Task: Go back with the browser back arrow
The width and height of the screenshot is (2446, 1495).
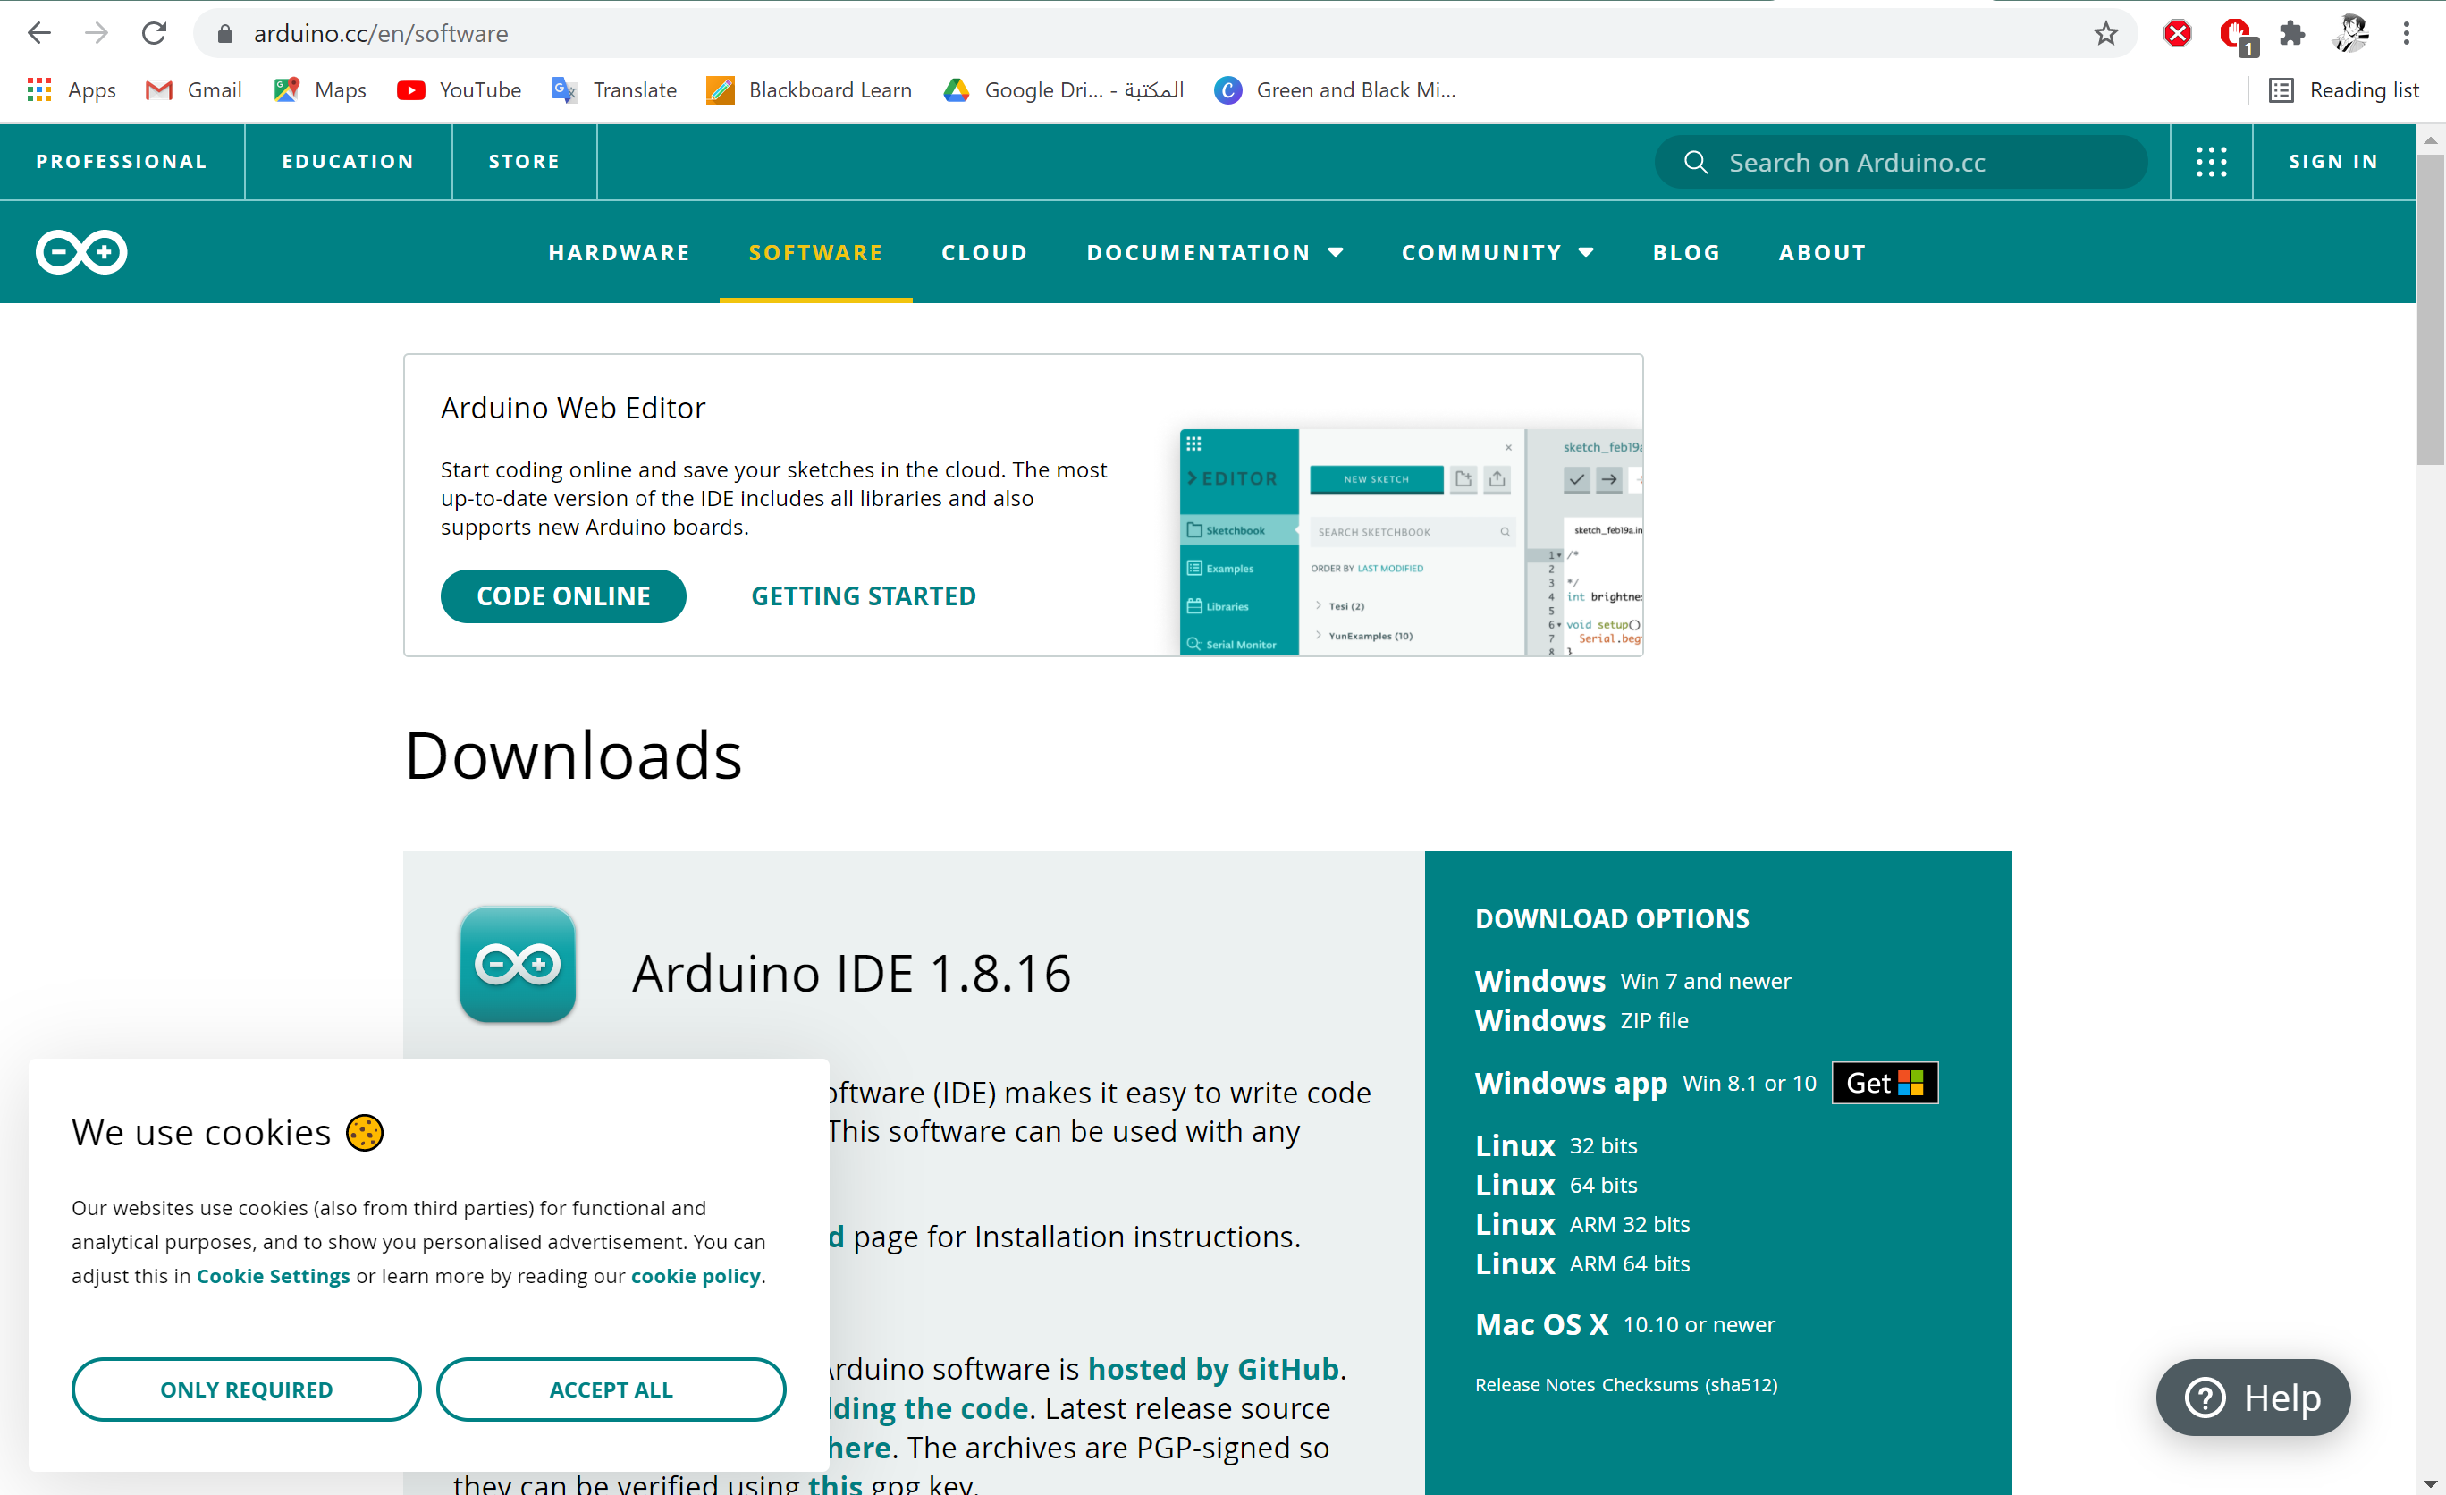Action: tap(38, 33)
